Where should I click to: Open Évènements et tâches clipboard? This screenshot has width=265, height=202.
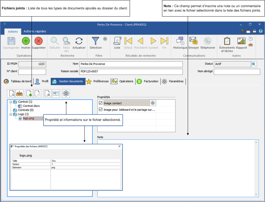point(227,41)
